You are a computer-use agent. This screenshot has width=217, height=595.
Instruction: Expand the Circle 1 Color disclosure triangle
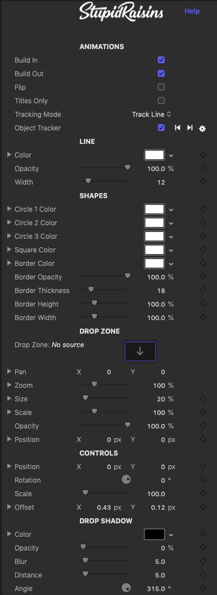[x=10, y=209]
